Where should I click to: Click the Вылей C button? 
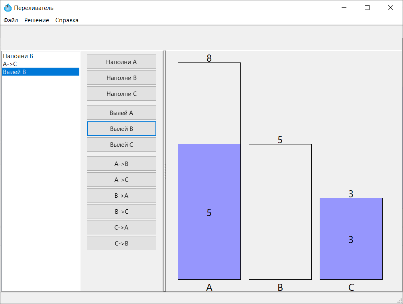[x=122, y=145]
